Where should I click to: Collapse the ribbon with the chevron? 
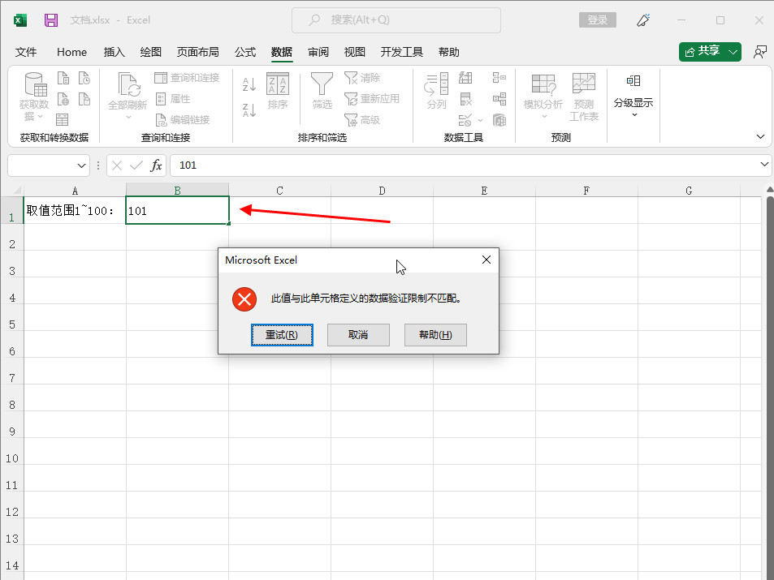click(x=760, y=136)
